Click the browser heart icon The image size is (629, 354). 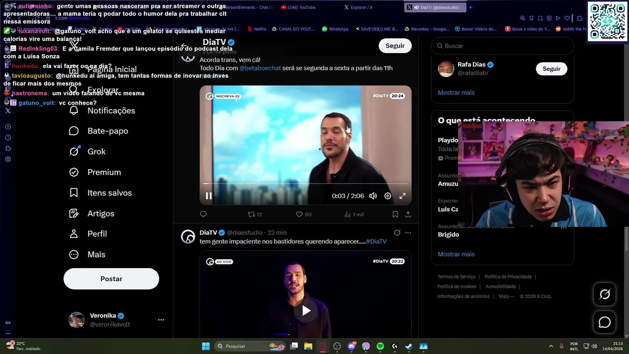click(567, 18)
